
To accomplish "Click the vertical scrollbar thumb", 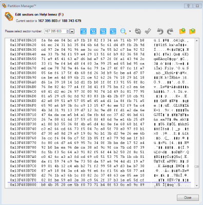I will [x=197, y=167].
